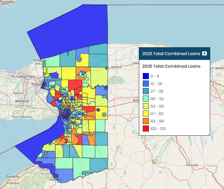
Task: Click the '83 - 99' range label
Action: (x=157, y=121)
